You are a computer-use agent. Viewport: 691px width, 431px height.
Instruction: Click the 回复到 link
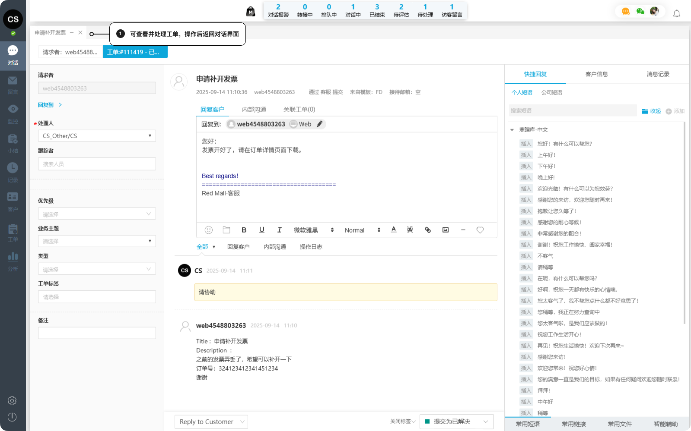click(46, 105)
